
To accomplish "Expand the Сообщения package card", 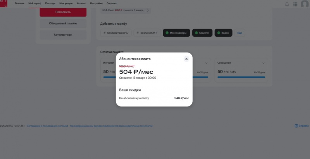I will coord(263,63).
